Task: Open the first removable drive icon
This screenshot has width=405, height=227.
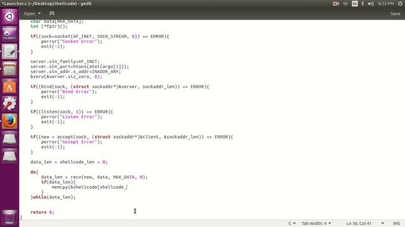Action: pos(9,139)
